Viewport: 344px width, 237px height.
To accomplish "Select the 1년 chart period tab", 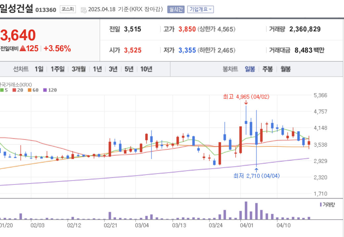I will coord(97,69).
